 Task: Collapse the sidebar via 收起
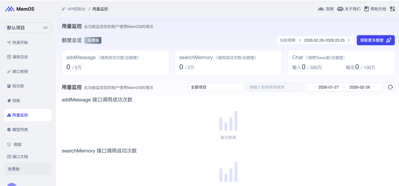coord(28,144)
